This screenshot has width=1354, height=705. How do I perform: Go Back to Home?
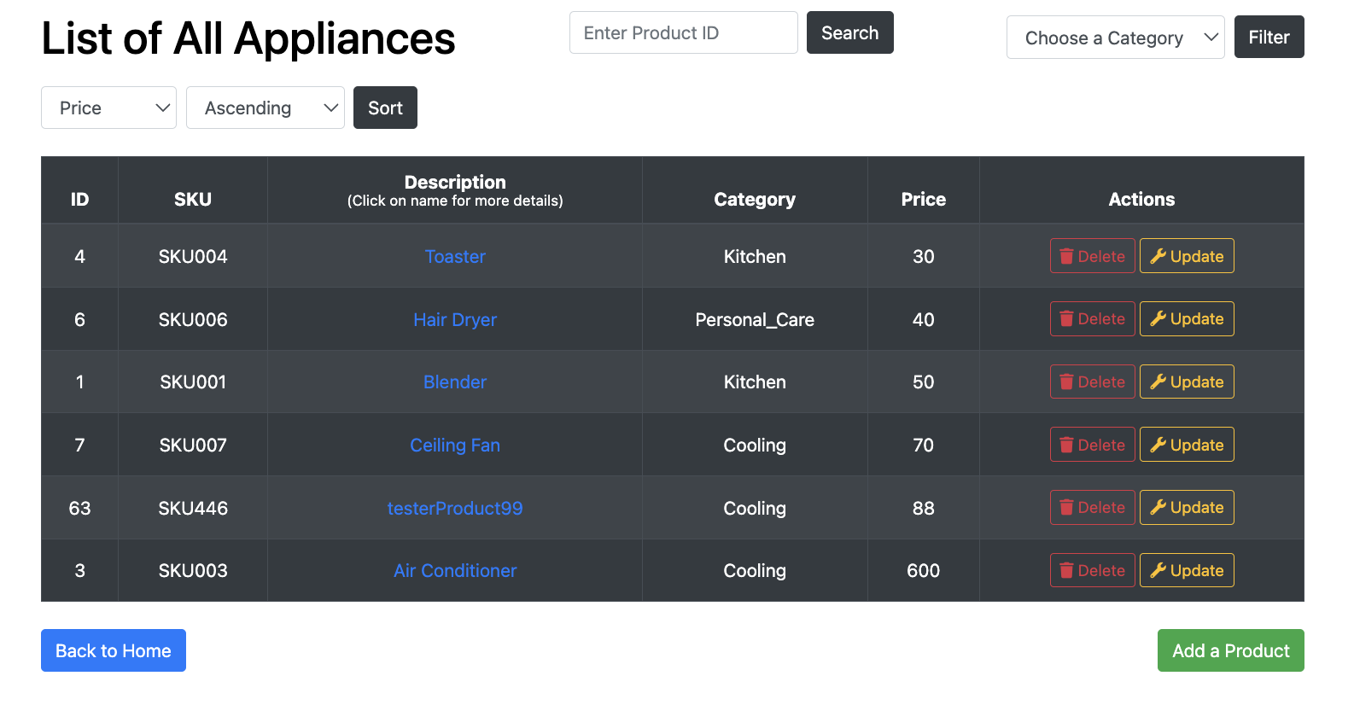coord(114,650)
